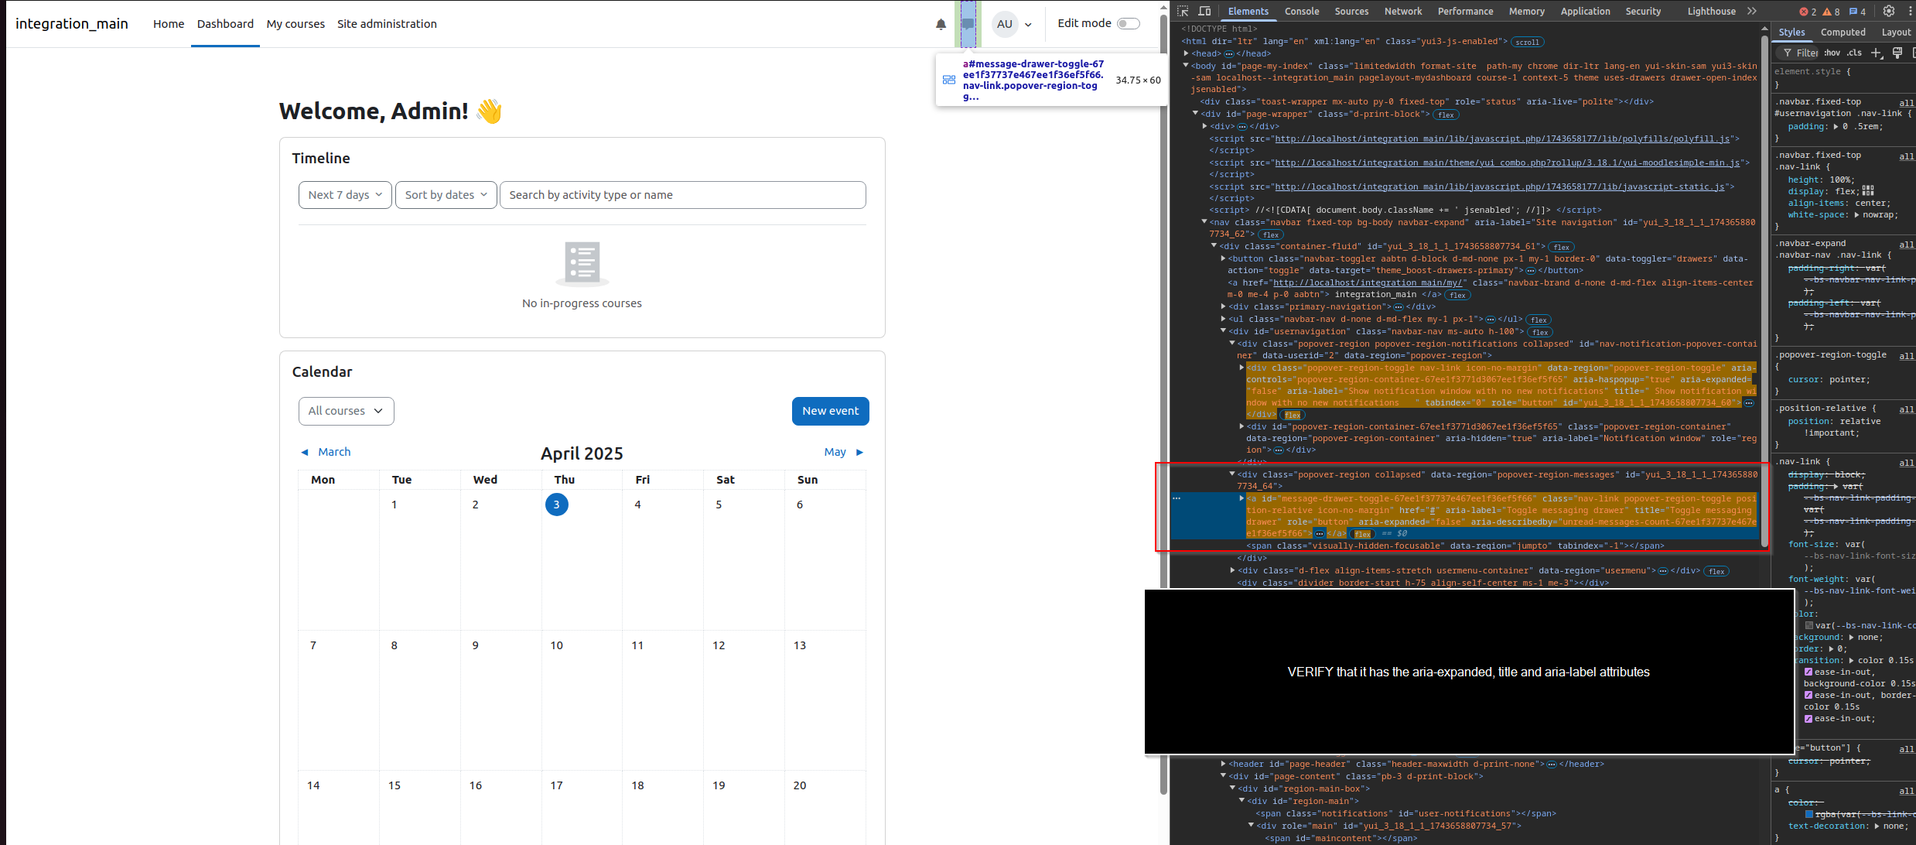
Task: Click the integration_main site brand link
Action: coord(72,24)
